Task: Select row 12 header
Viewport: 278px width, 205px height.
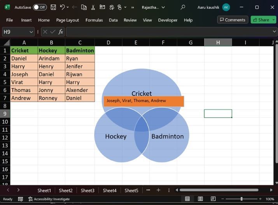Action: pyautogui.click(x=5, y=137)
